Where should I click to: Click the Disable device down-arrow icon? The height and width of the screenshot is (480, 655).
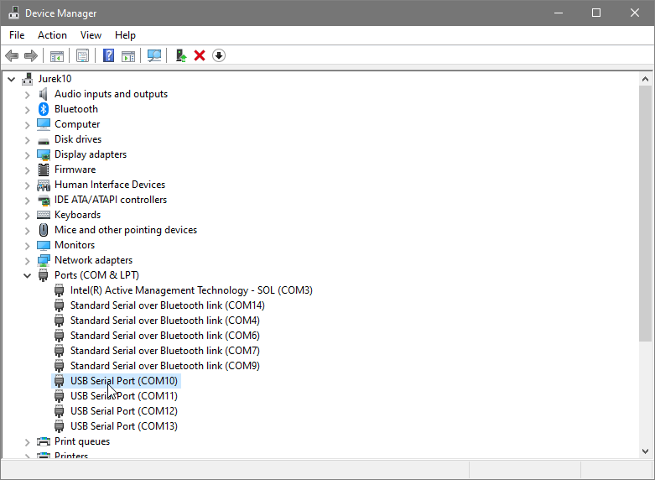click(219, 55)
